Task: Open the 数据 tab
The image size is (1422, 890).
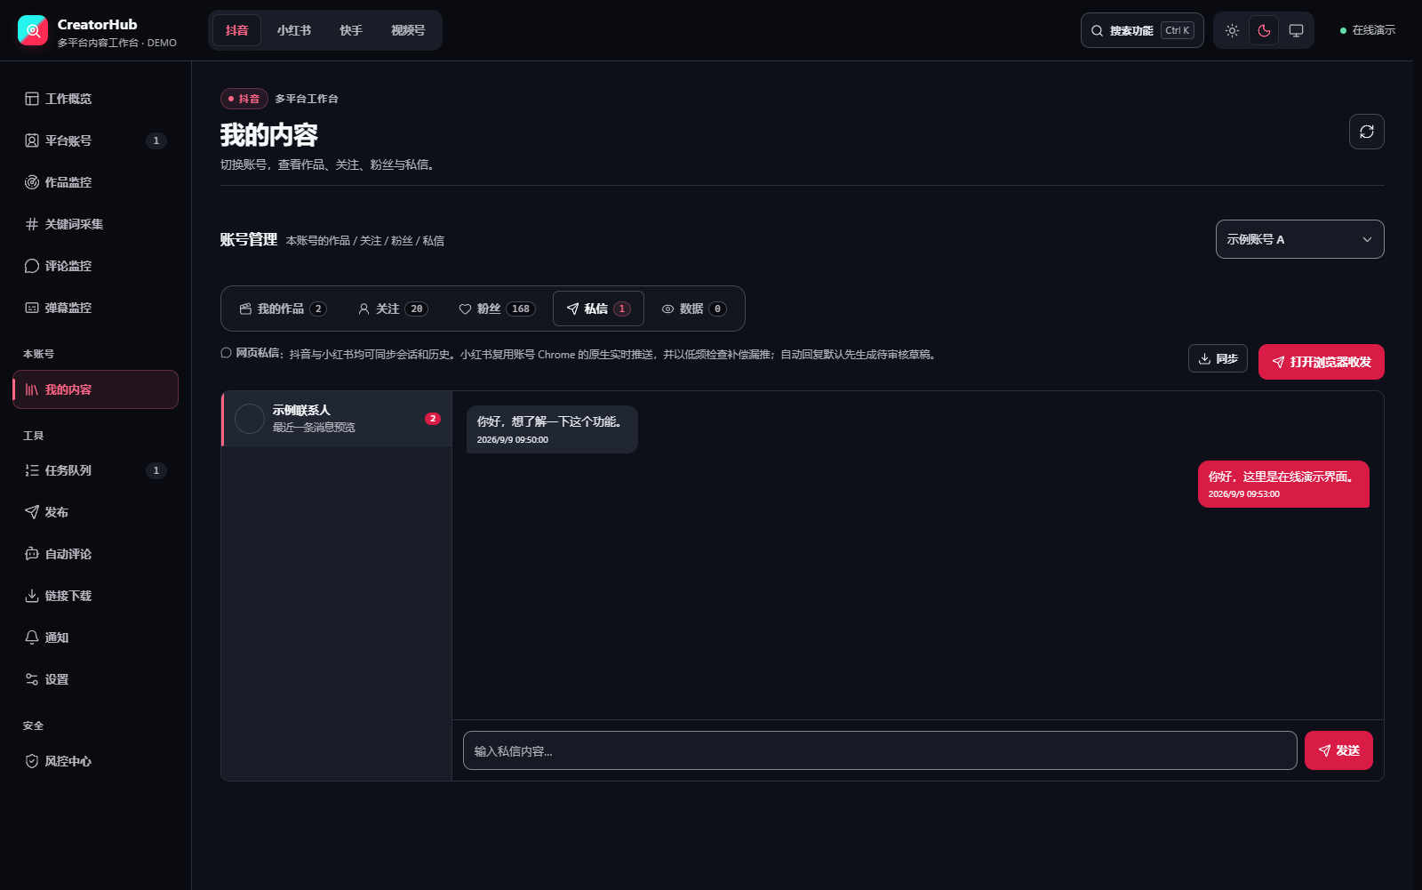Action: click(x=694, y=309)
